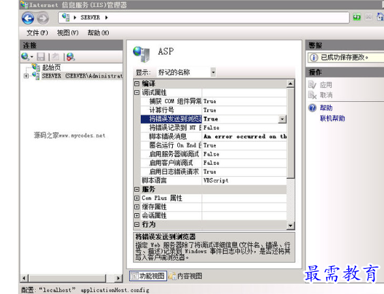Select the 脚本语言 property row
This screenshot has width=384, height=294.
pos(213,181)
